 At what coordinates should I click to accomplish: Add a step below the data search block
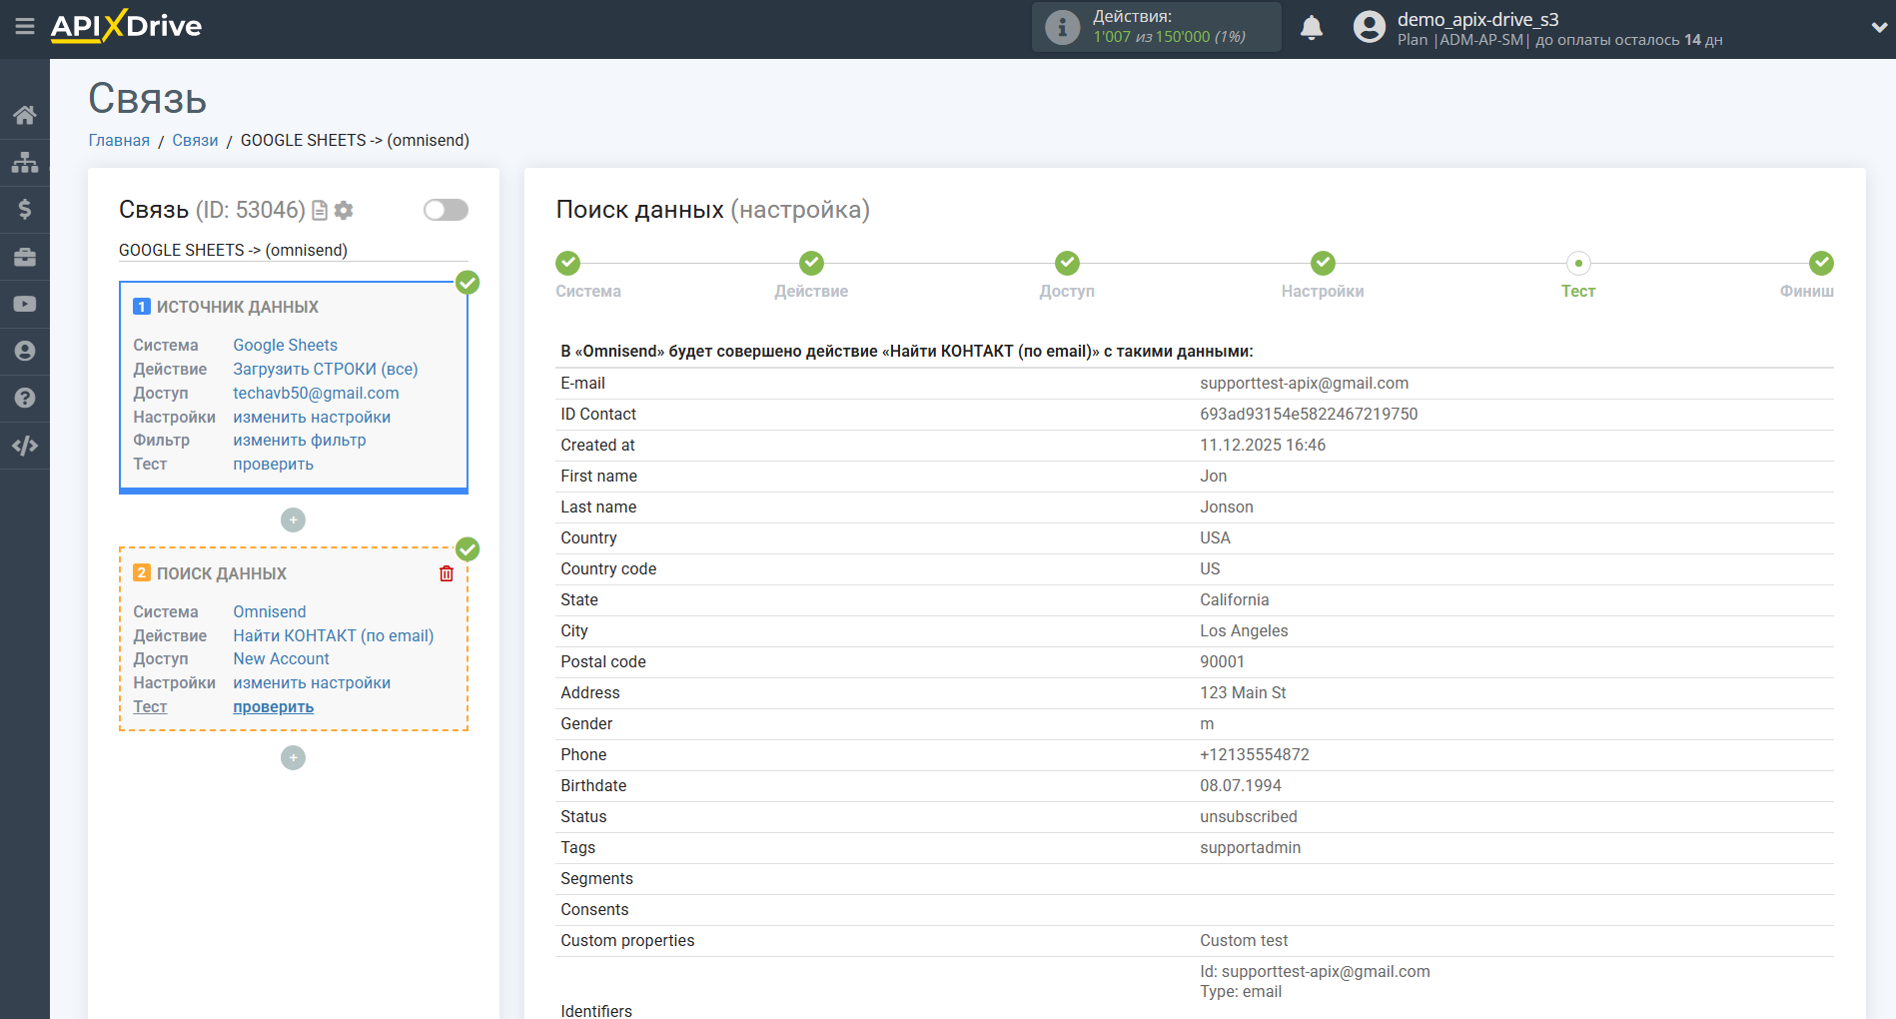click(293, 758)
